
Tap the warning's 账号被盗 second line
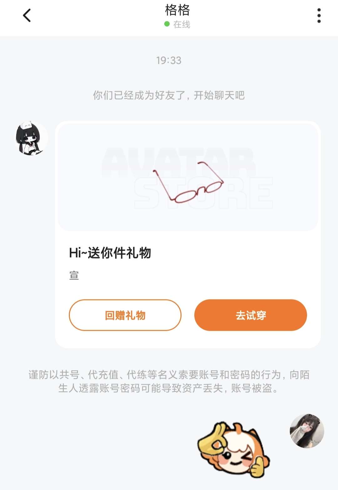(169, 388)
